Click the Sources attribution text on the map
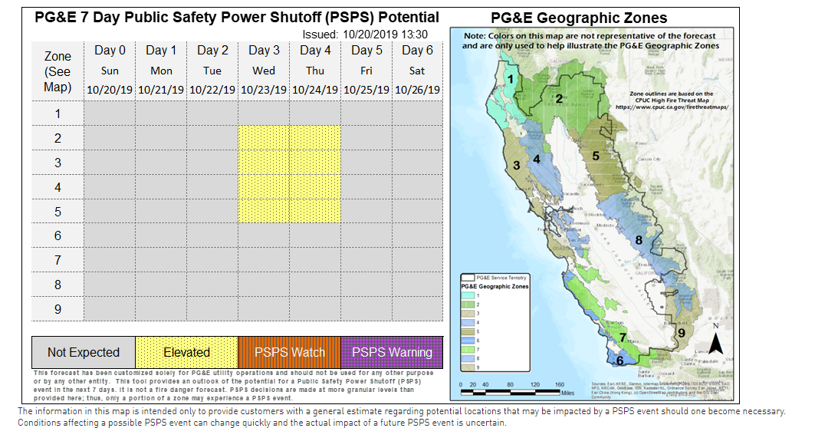This screenshot has height=428, width=815. [x=661, y=390]
